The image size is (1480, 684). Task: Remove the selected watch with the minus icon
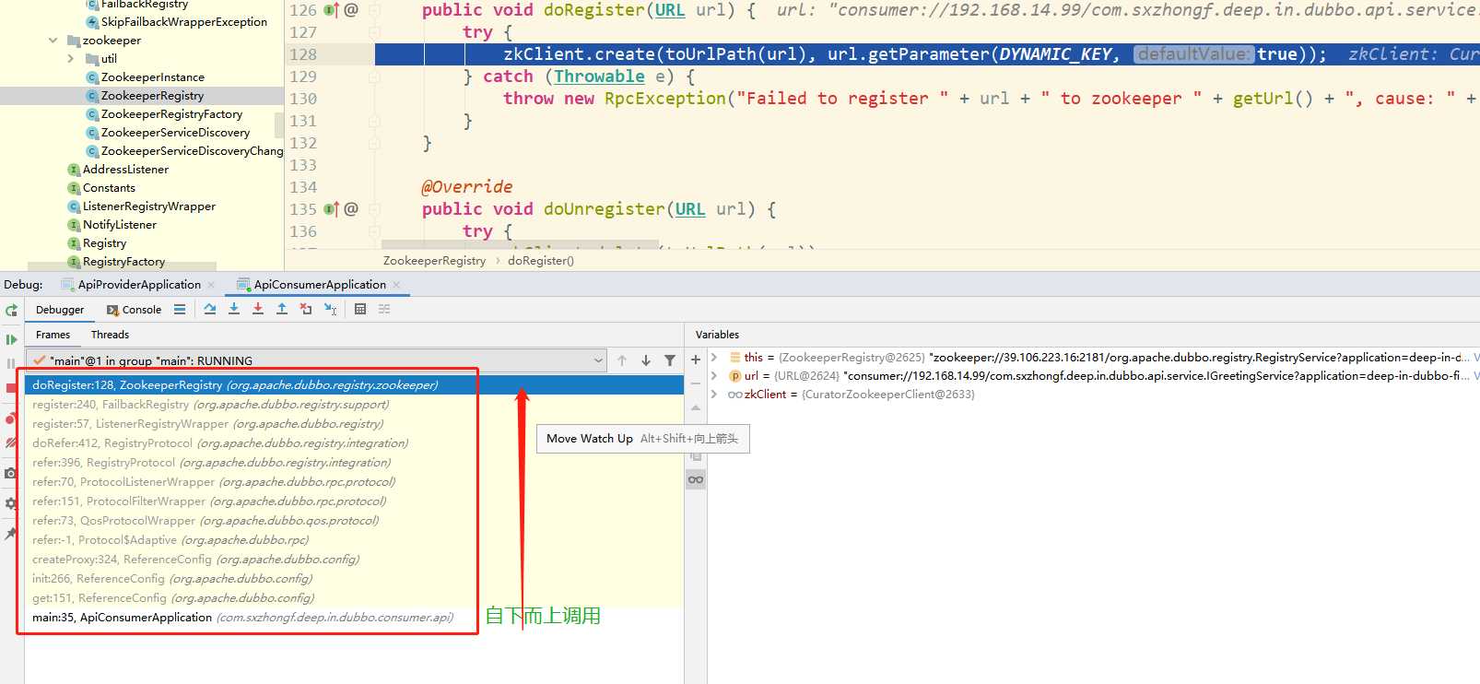(x=696, y=383)
